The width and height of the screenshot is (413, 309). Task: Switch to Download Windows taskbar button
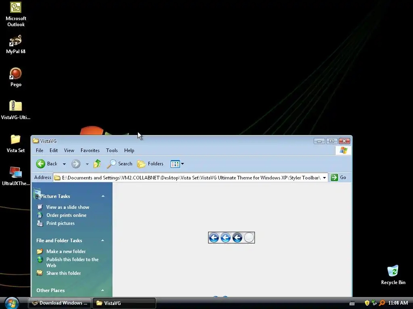coord(60,303)
